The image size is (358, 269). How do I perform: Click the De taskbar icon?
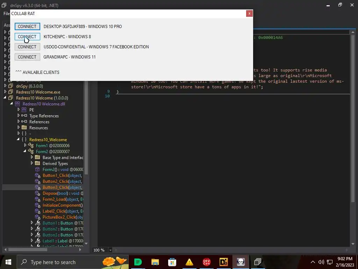(x=223, y=262)
